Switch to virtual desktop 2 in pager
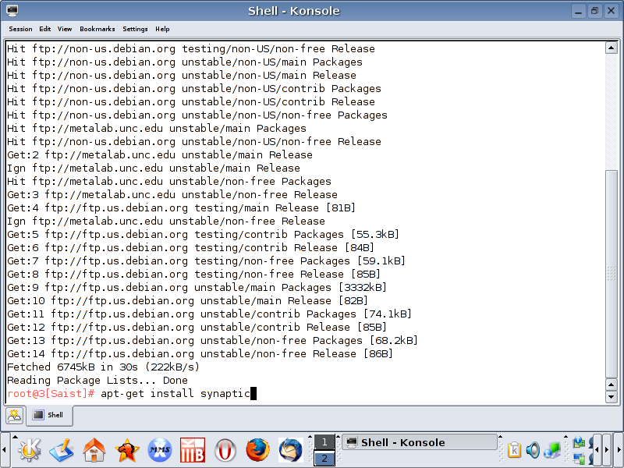The width and height of the screenshot is (624, 468). click(x=324, y=459)
